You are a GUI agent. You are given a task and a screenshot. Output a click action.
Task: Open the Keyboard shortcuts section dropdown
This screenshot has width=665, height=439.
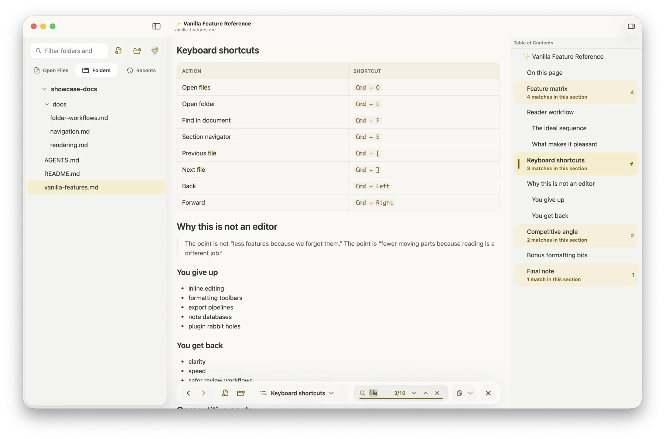pyautogui.click(x=297, y=393)
